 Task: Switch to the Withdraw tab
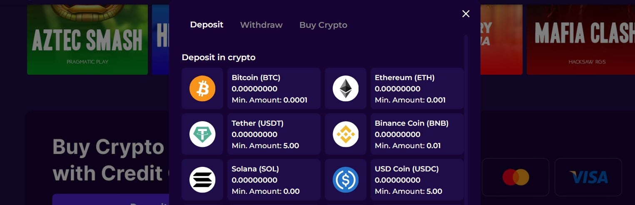(x=261, y=25)
